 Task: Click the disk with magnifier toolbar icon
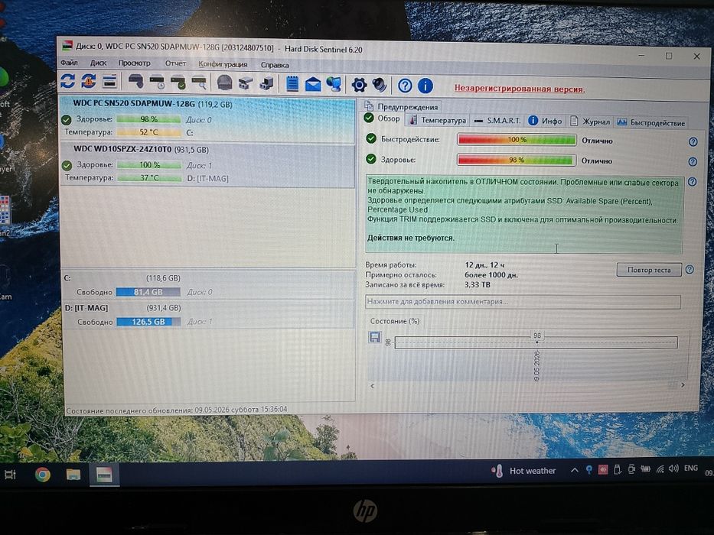(x=199, y=83)
